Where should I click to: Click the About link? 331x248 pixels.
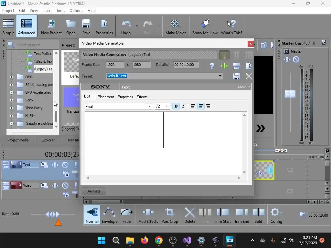(242, 87)
